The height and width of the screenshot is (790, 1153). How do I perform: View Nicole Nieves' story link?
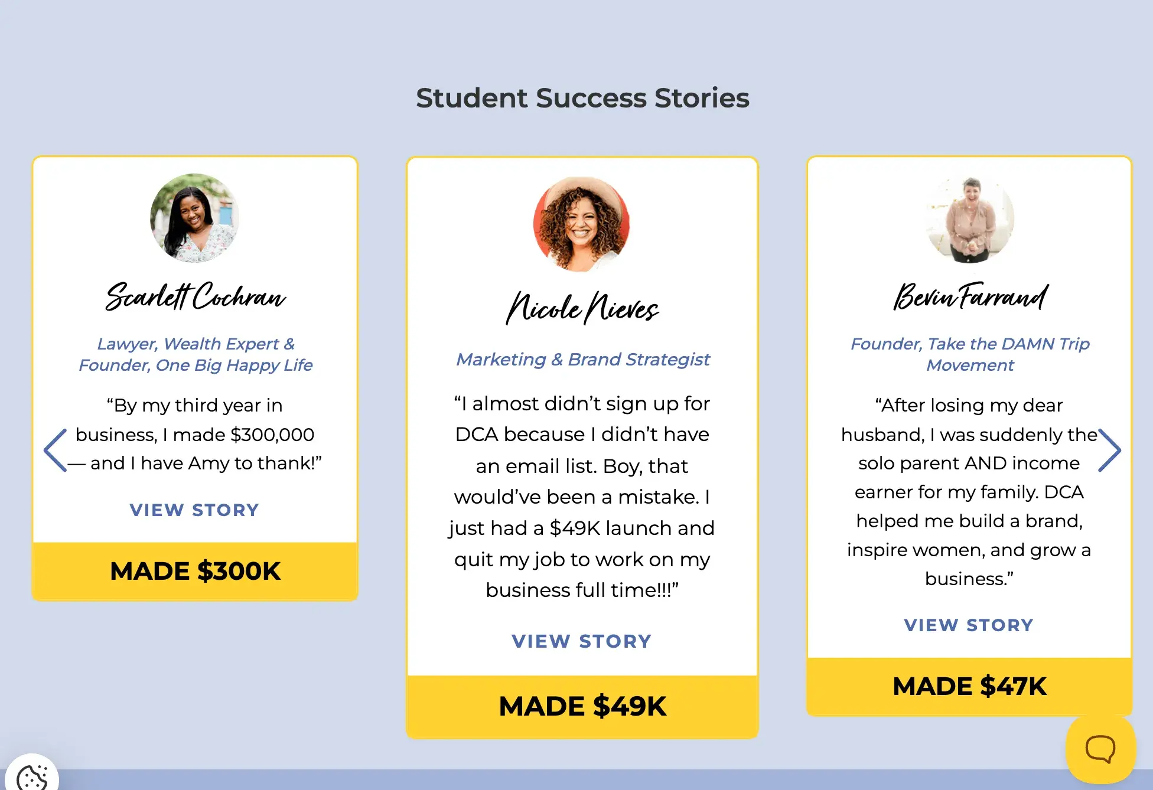(582, 641)
